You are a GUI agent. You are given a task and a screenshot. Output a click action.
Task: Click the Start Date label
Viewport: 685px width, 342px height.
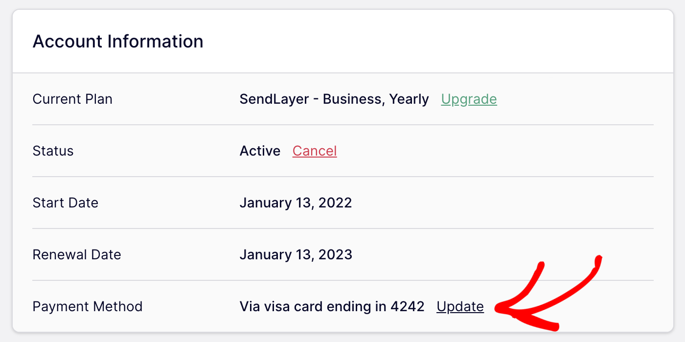(65, 203)
